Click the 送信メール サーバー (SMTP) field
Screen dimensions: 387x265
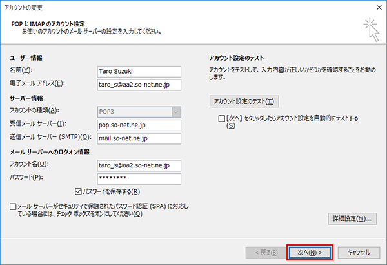pyautogui.click(x=138, y=138)
